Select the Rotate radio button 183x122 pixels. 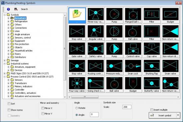point(77,108)
